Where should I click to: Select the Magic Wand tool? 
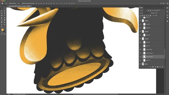tap(4, 11)
